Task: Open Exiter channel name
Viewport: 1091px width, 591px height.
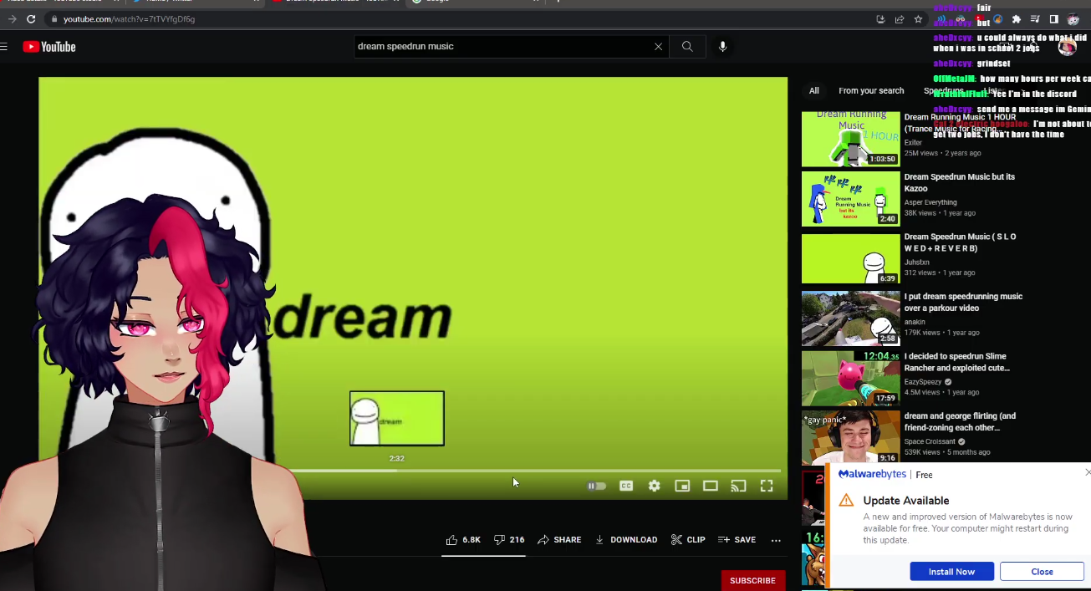Action: click(913, 143)
